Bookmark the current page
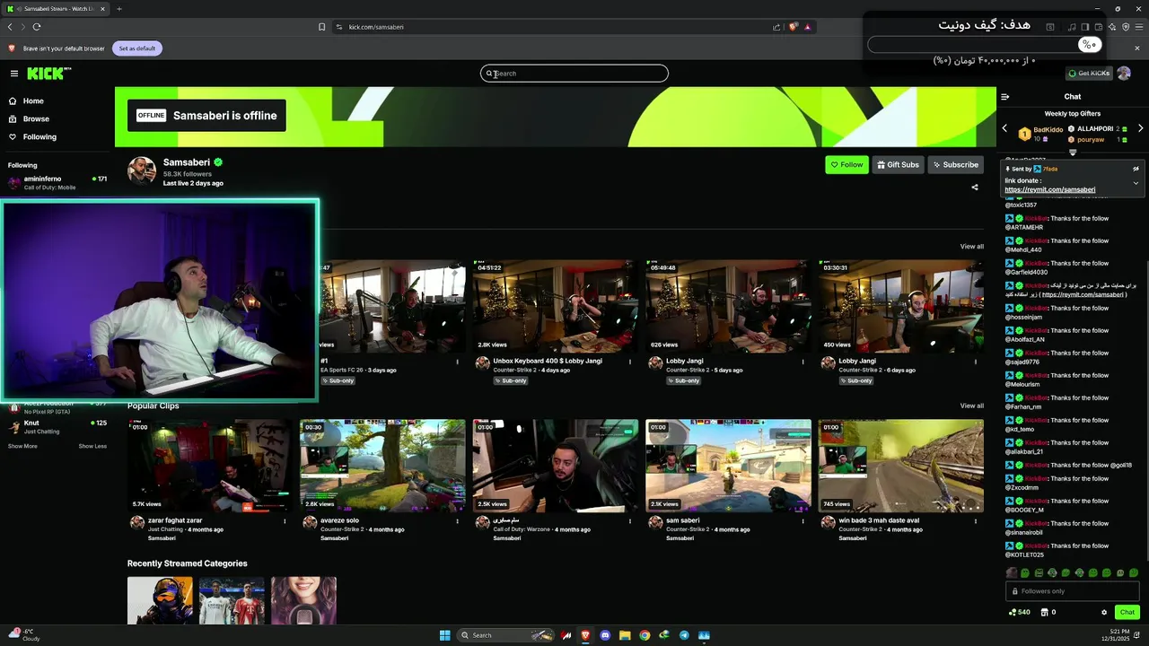Viewport: 1149px width, 646px height. [x=322, y=27]
